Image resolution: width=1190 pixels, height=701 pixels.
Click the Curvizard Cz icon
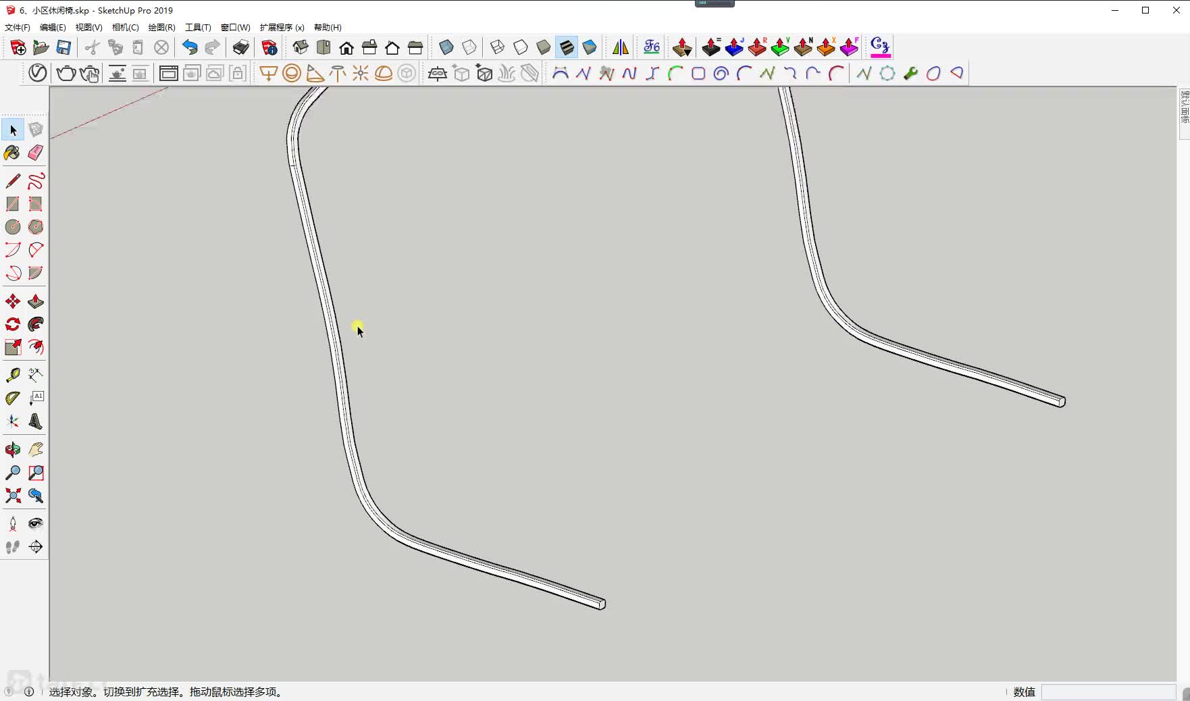(880, 47)
